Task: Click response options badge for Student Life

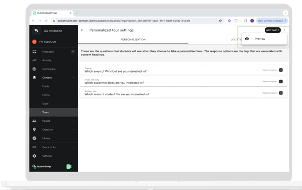Action: click(x=281, y=93)
